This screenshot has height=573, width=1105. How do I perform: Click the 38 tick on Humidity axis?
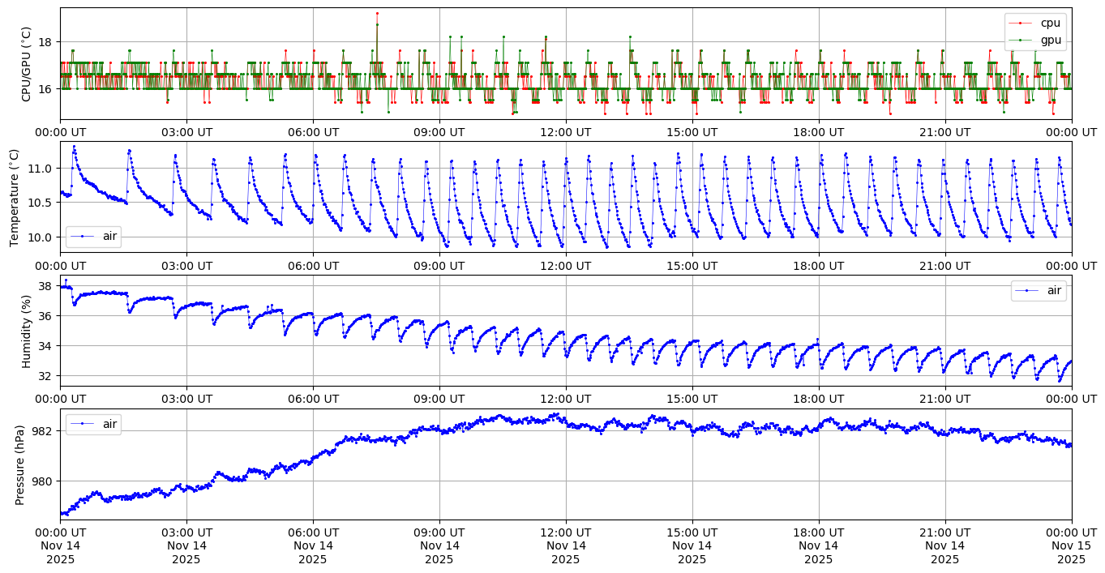coord(45,286)
